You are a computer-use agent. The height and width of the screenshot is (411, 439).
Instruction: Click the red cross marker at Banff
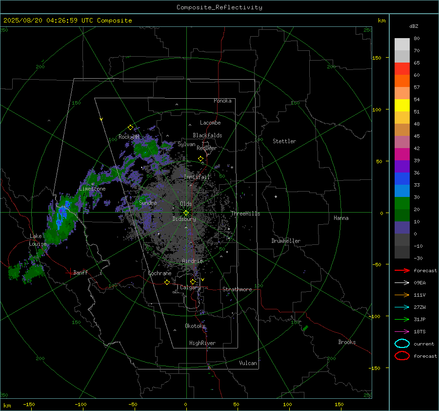point(70,273)
